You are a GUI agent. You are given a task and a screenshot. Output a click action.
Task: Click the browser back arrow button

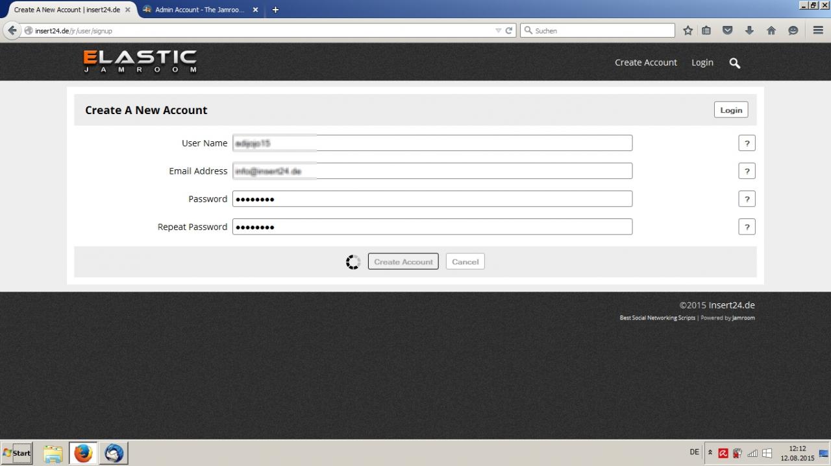(12, 30)
